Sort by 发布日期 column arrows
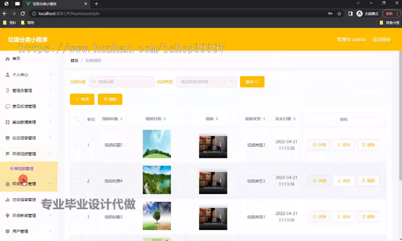402x241 pixels. (295, 119)
